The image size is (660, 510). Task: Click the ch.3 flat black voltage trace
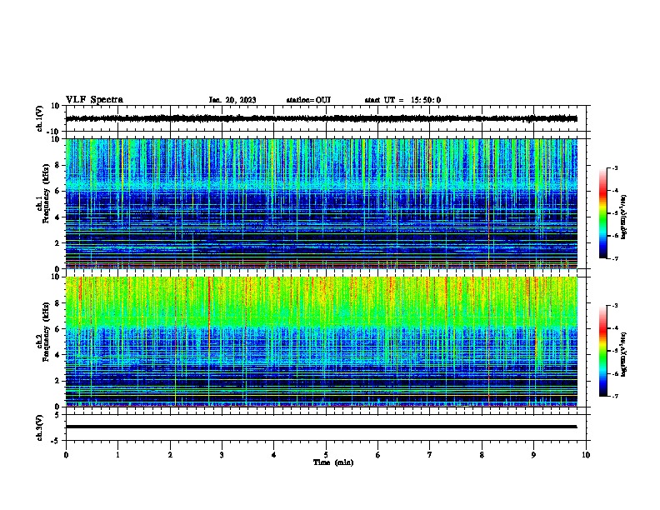[321, 427]
